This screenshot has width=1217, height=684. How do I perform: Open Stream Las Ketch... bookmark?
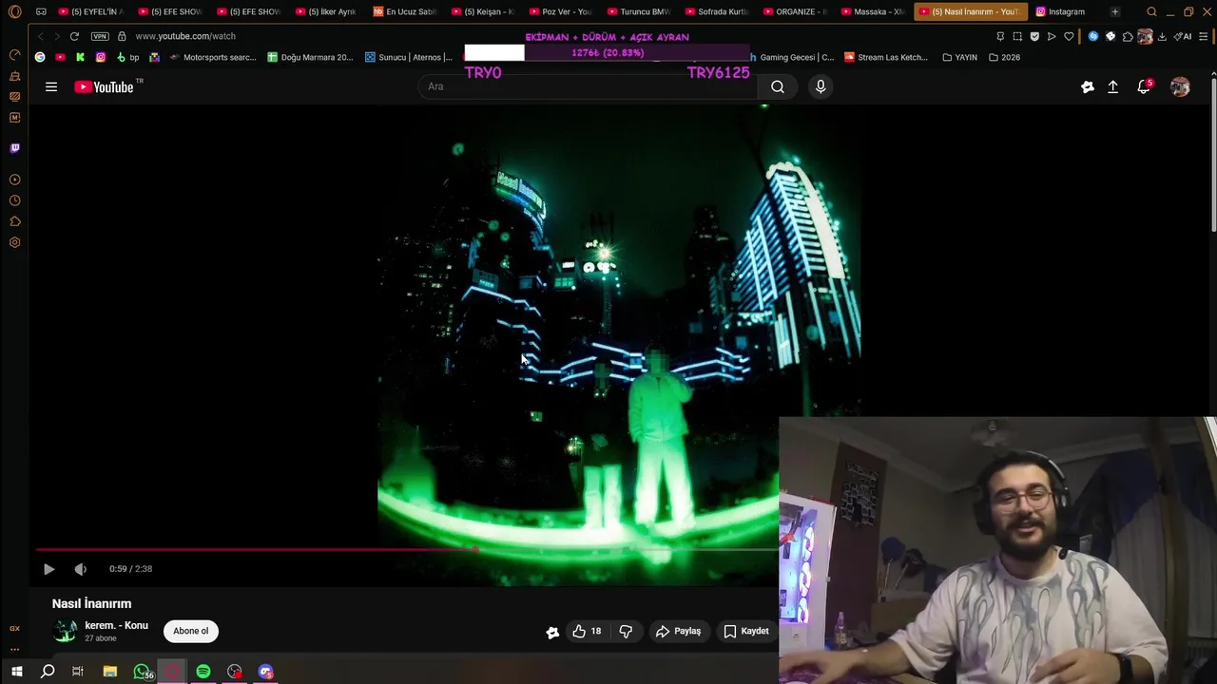click(885, 57)
